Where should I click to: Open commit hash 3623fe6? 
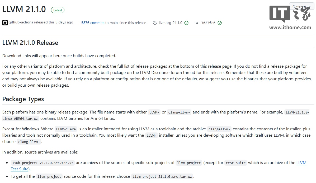click(x=208, y=23)
